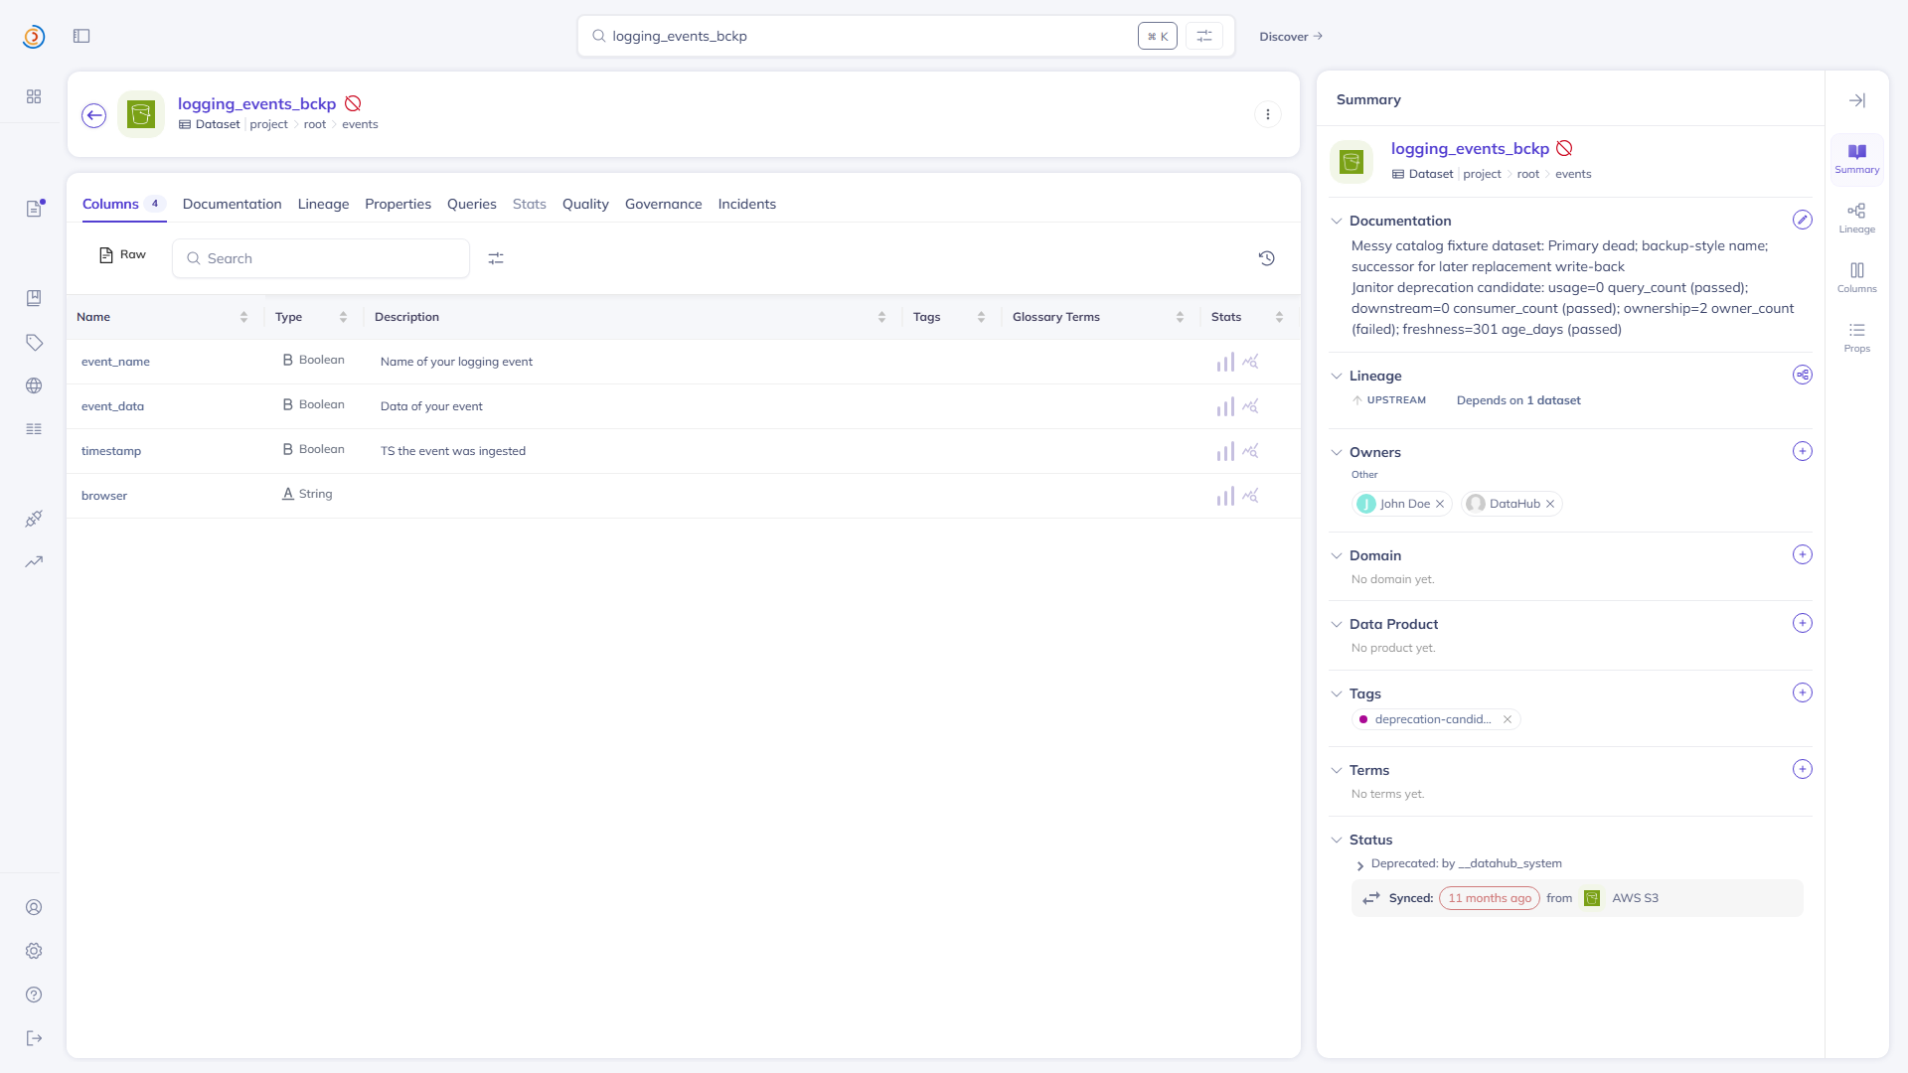
Task: Open settings gear in left sidebar
Action: tap(34, 951)
